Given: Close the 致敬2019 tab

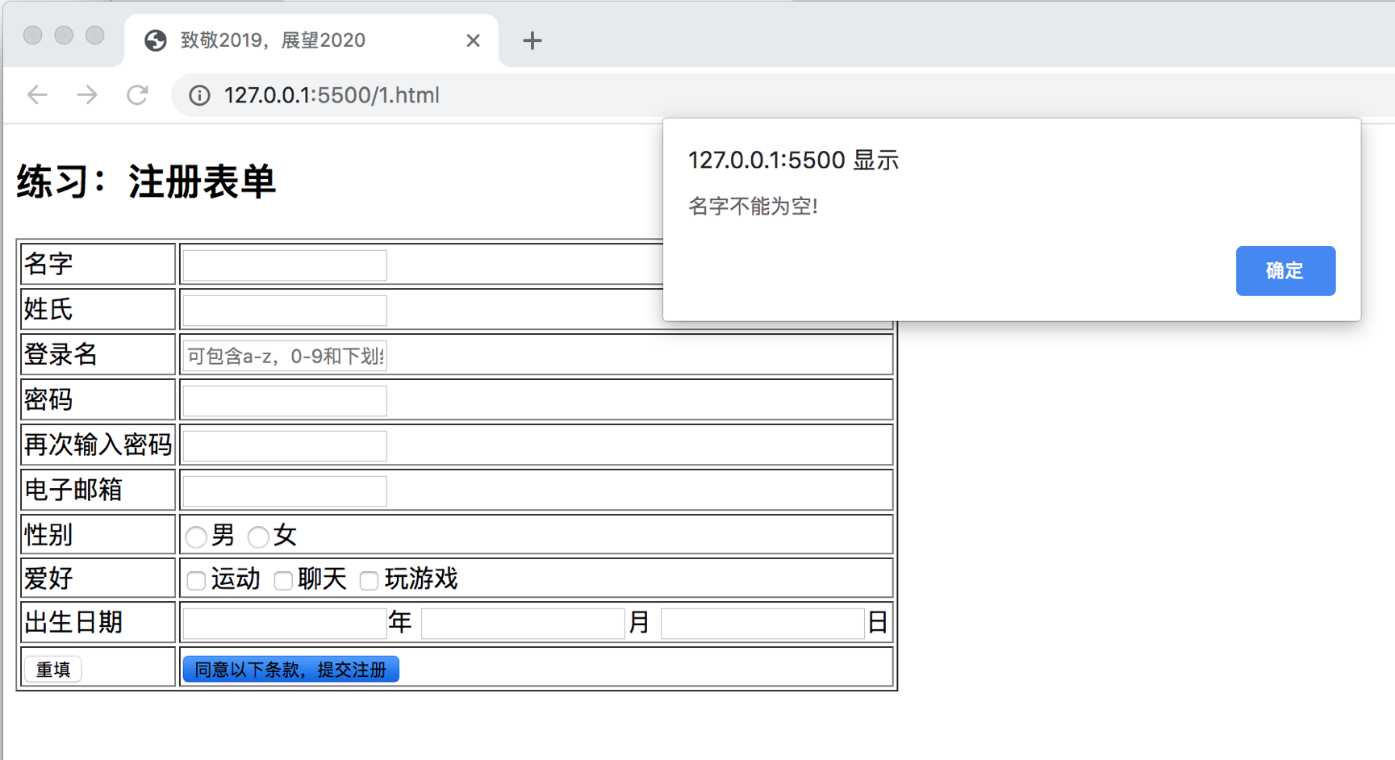Looking at the screenshot, I should tap(474, 40).
